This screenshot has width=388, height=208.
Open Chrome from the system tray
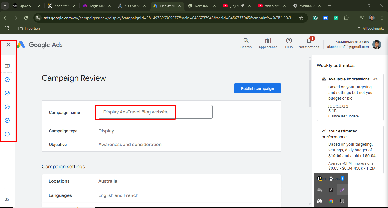[331, 201]
